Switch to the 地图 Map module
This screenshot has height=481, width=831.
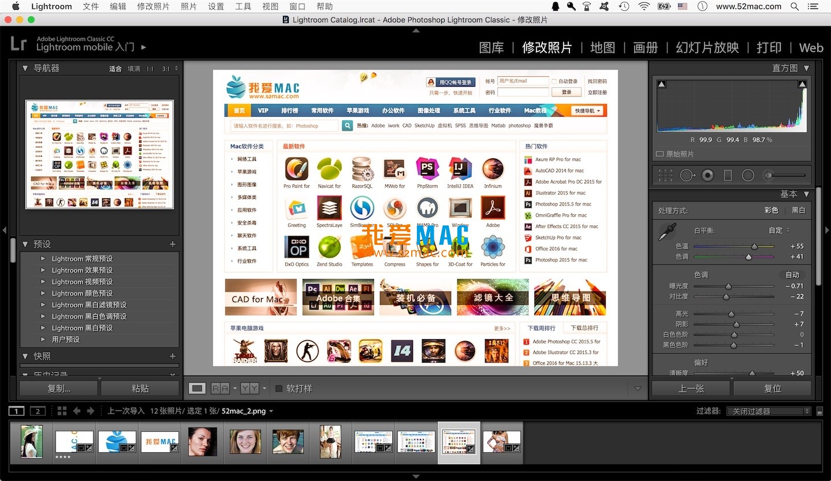pos(602,47)
